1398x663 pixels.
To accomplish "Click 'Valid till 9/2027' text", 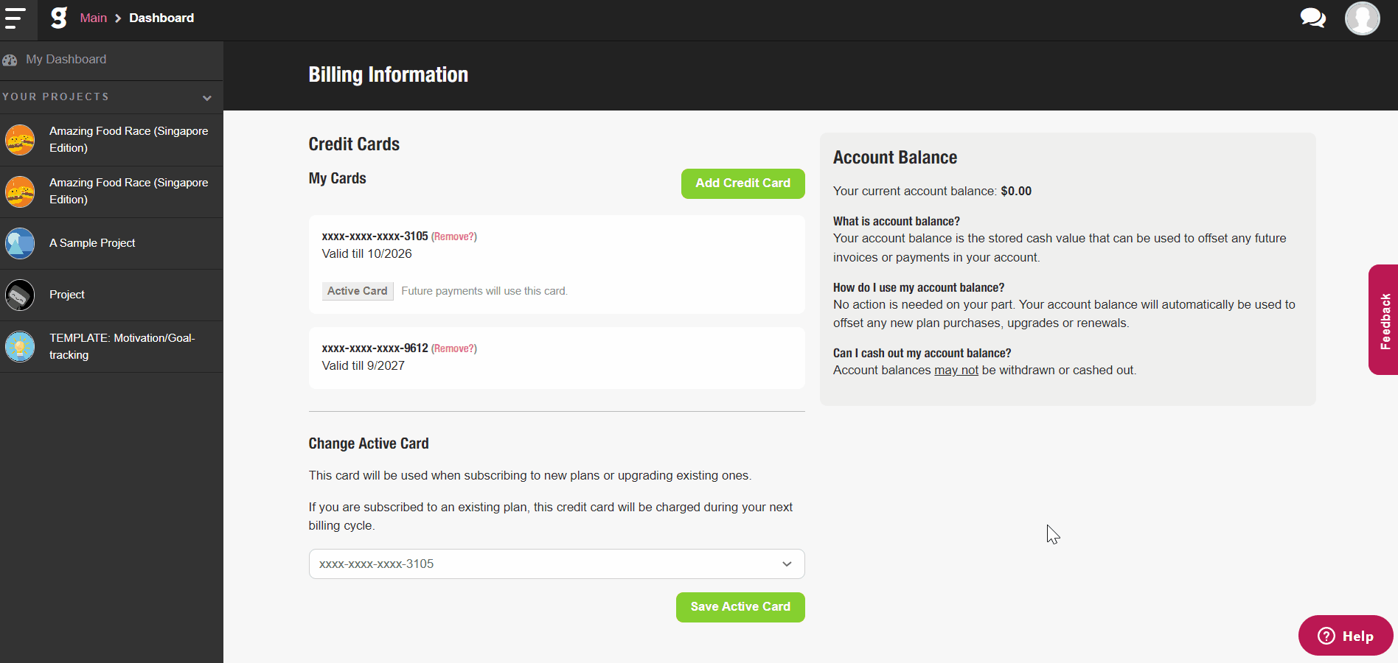I will [x=364, y=366].
